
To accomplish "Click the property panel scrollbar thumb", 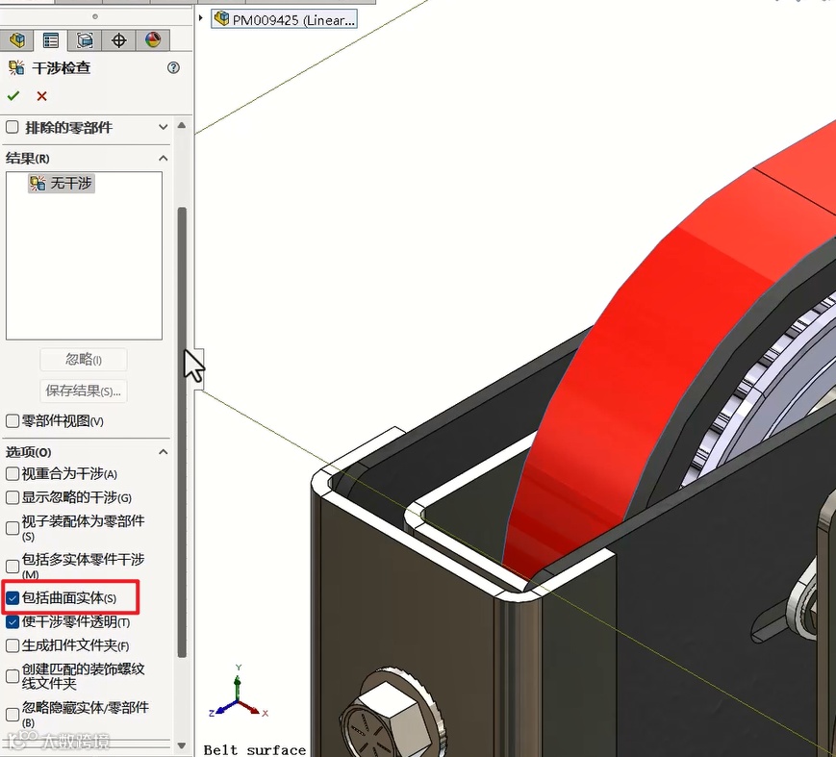I will click(x=182, y=432).
